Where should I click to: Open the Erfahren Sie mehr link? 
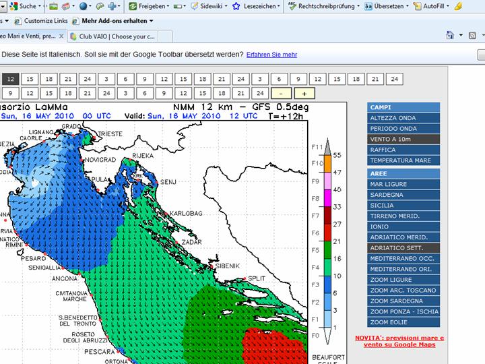271,55
